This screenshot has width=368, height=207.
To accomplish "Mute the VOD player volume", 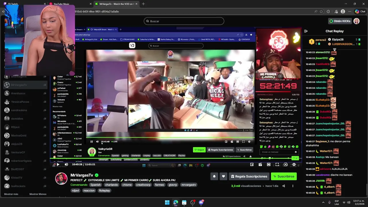I will click(x=66, y=164).
